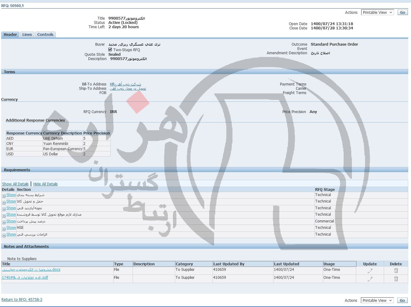Switch to the Lines tab
This screenshot has width=411, height=307.
[27, 35]
